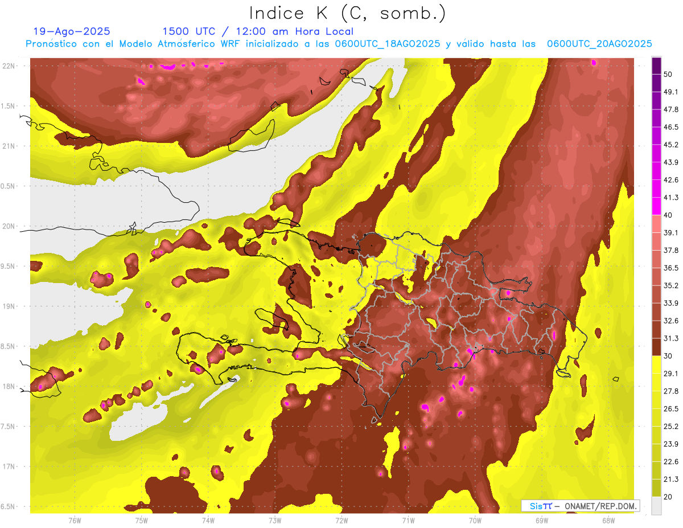The width and height of the screenshot is (683, 528).
Task: Select the dark brown swatch between 30 and 31.3
Action: pyautogui.click(x=656, y=347)
